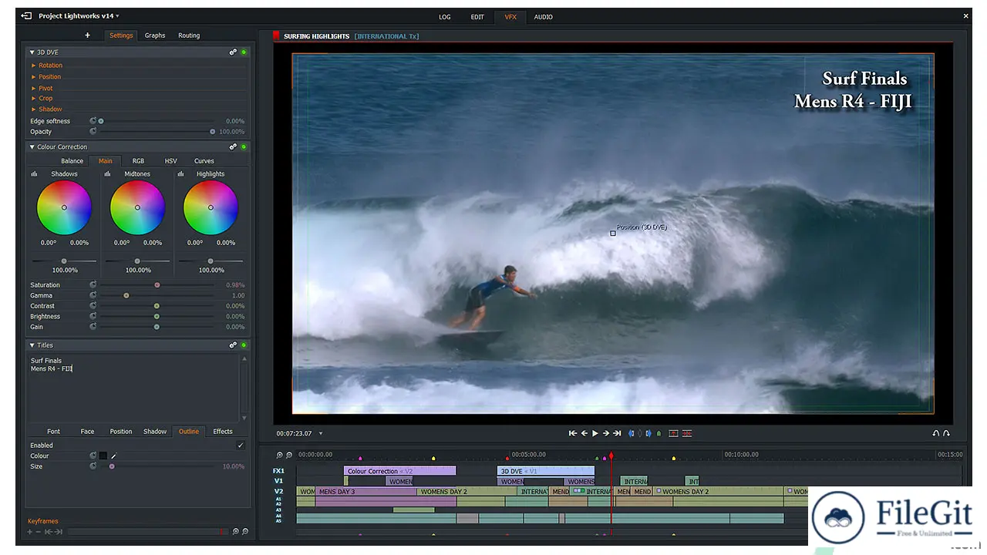Collapse the Titles panel
987x555 pixels.
coord(32,345)
